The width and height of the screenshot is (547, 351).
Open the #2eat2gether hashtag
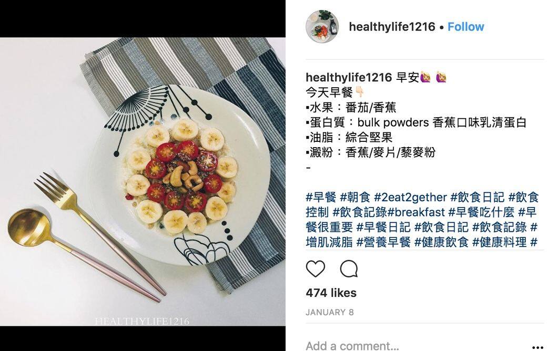pos(410,197)
